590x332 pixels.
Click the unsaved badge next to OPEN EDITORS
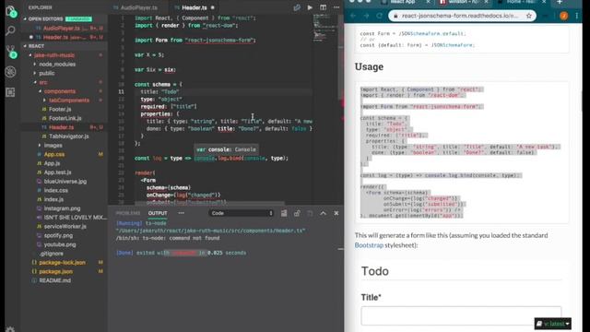pos(78,18)
